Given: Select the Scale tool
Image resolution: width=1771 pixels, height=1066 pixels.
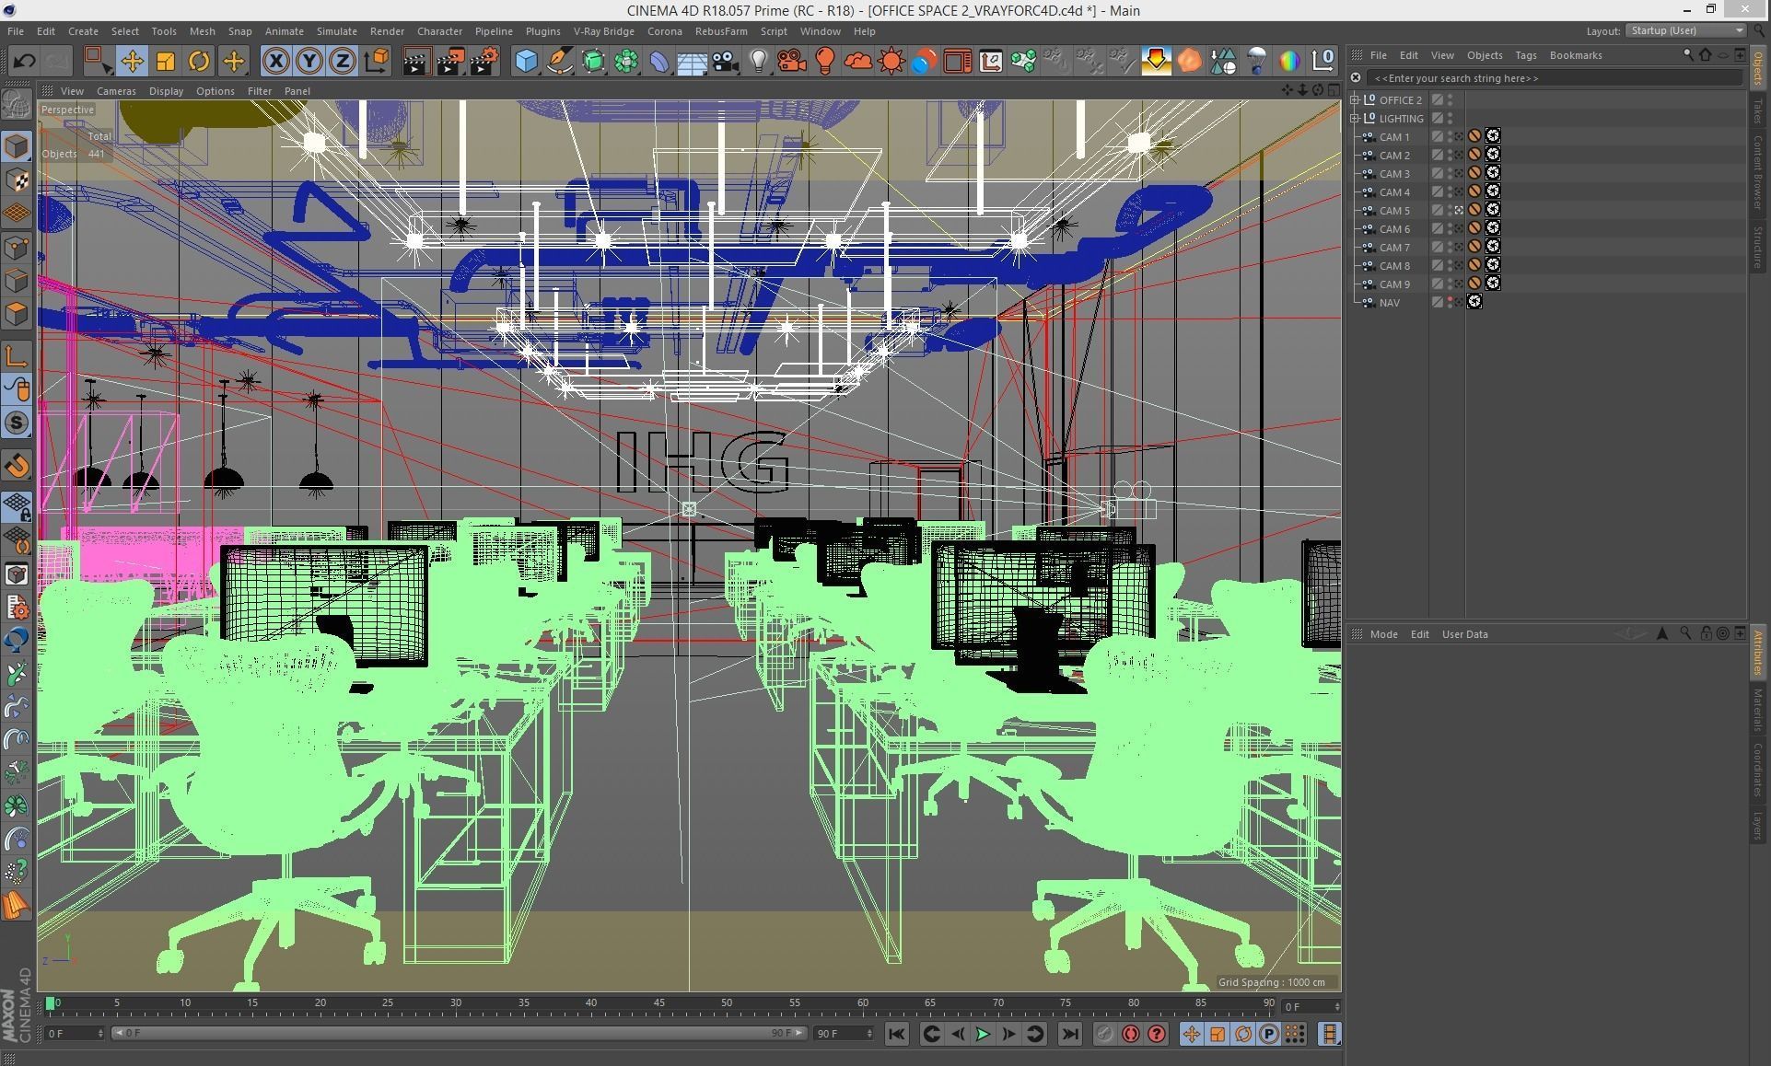Looking at the screenshot, I should [166, 62].
